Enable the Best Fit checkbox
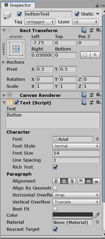Screen dimensions: 105x239 coord(55,209)
